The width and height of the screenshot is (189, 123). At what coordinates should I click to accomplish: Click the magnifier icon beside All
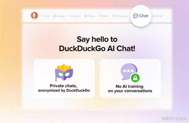tap(44, 16)
